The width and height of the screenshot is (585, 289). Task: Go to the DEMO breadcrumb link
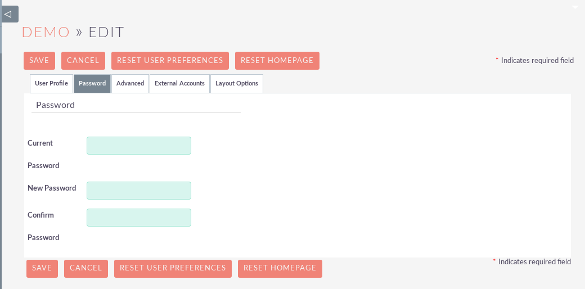coord(46,32)
